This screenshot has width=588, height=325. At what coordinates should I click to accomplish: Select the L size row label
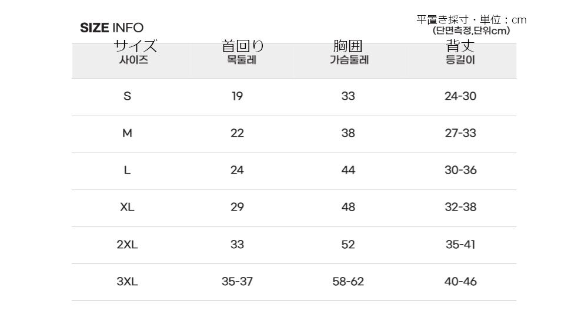(x=127, y=170)
